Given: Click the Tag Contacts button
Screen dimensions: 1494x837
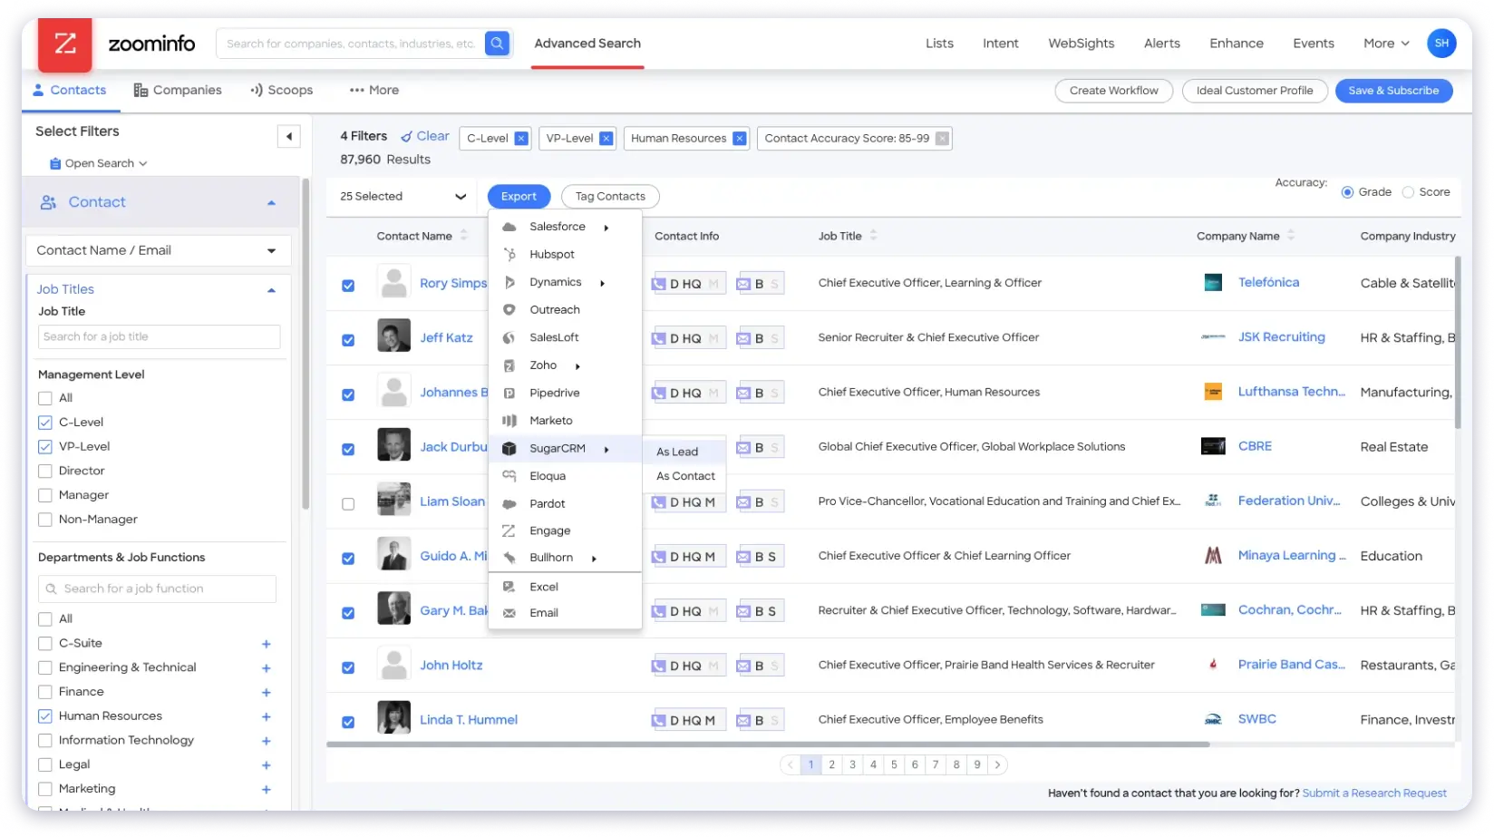Looking at the screenshot, I should (x=610, y=197).
